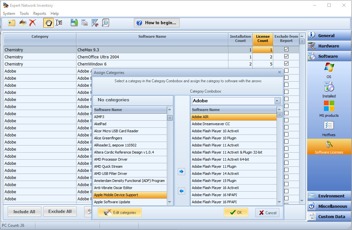Select Adobe Flash Player 11 ActiveX 64-bit
The width and height of the screenshot is (352, 230).
click(x=234, y=159)
